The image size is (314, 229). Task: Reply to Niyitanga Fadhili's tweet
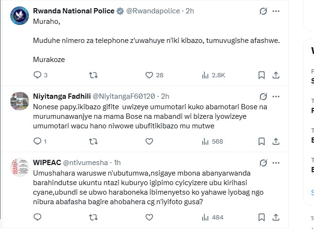coord(38,141)
